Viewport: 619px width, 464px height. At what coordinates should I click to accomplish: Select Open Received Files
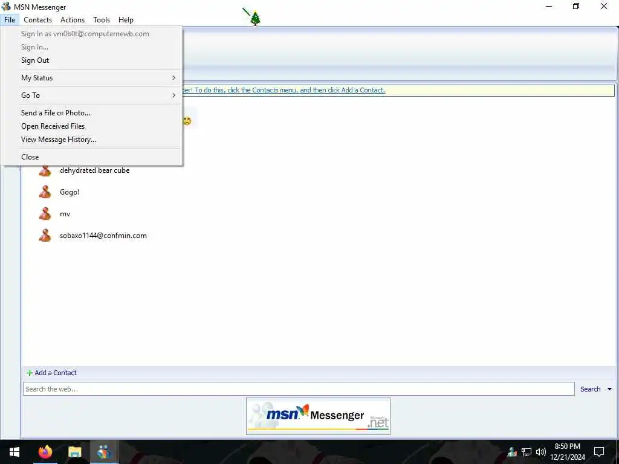click(x=92, y=126)
